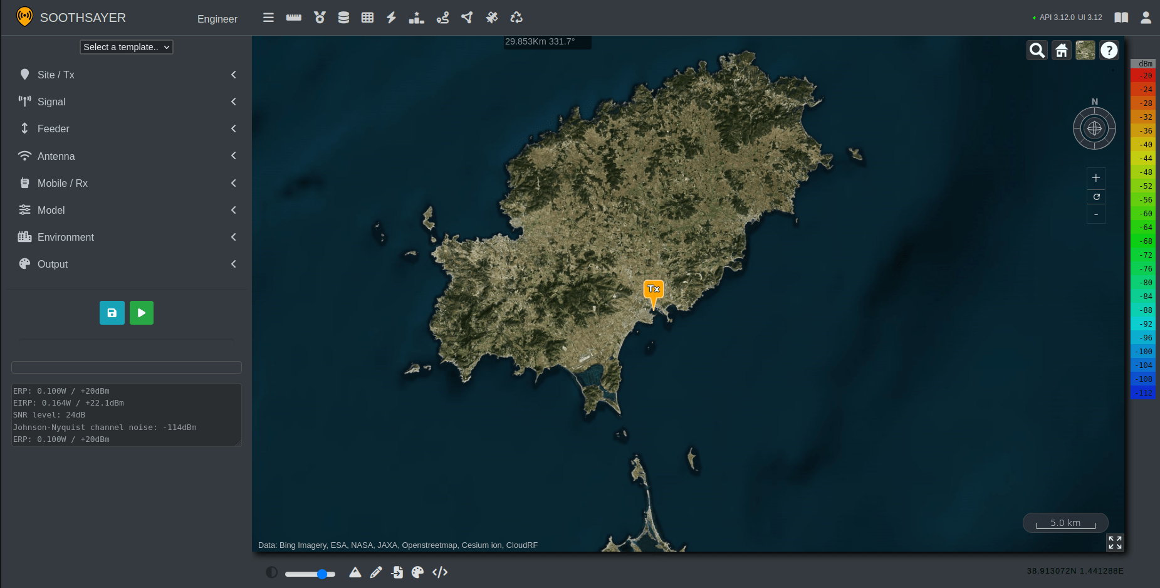The height and width of the screenshot is (588, 1160).
Task: Toggle the terrain triangle display option
Action: point(355,572)
